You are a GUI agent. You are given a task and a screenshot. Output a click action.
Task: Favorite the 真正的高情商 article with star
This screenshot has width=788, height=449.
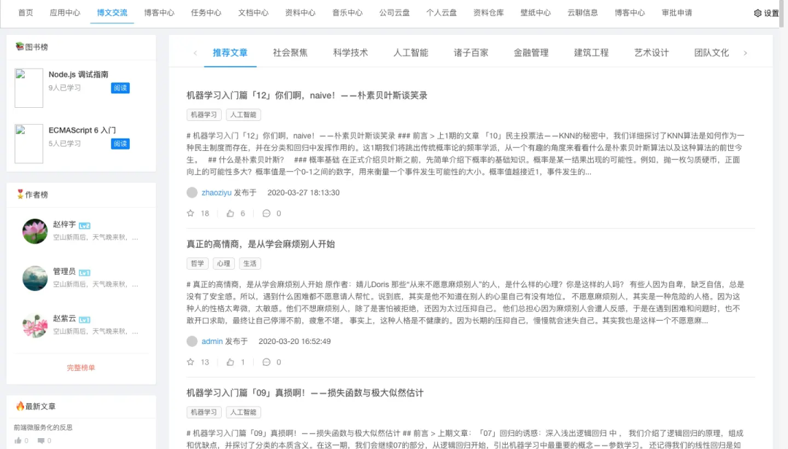pyautogui.click(x=191, y=362)
